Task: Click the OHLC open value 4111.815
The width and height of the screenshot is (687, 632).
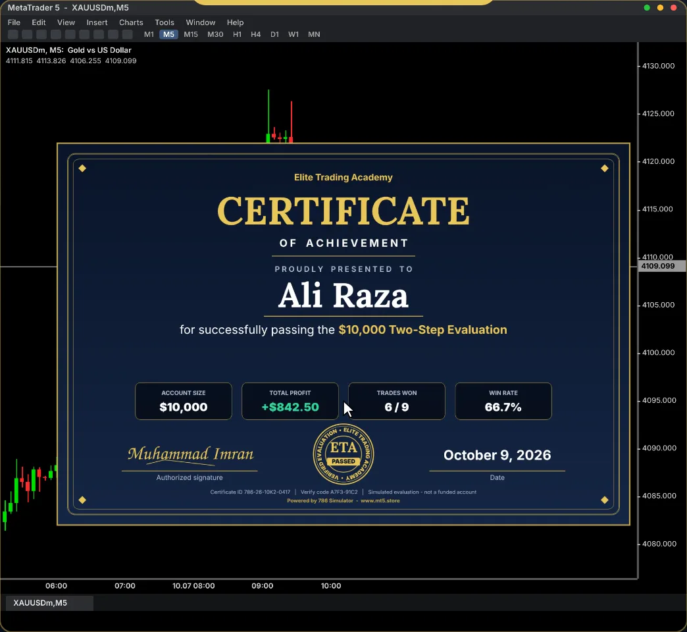Action: 19,61
